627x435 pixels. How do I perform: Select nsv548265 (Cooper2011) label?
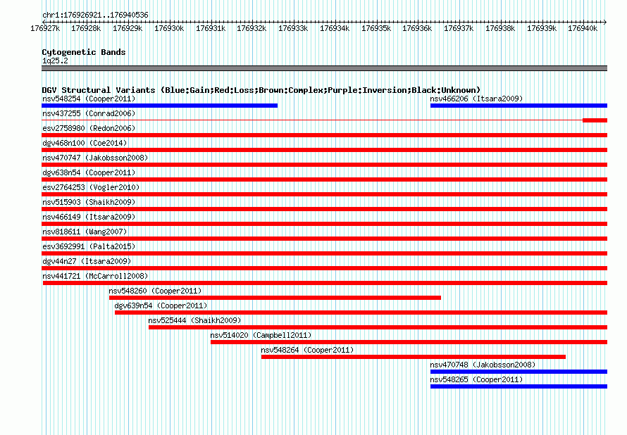coord(476,379)
